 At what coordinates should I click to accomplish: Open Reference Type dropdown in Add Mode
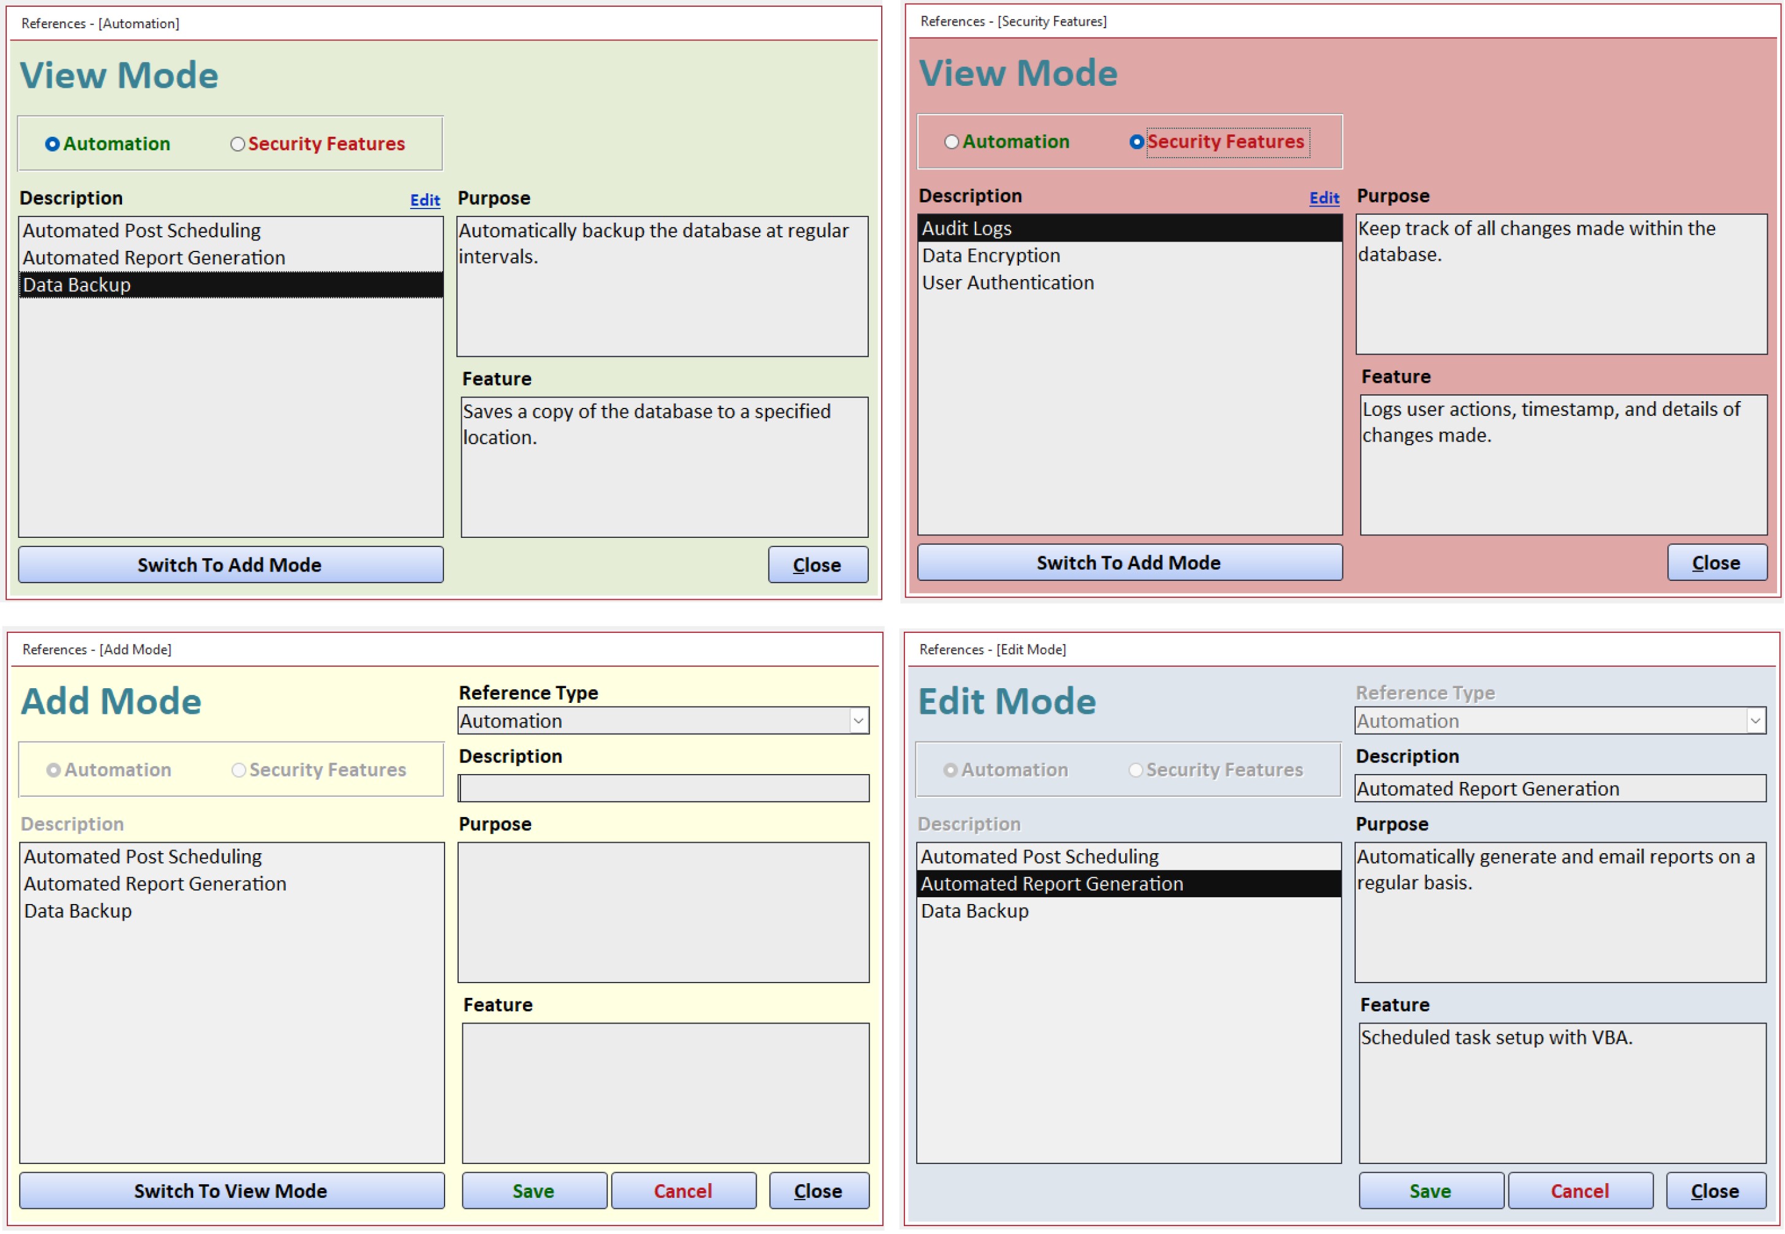tap(858, 721)
